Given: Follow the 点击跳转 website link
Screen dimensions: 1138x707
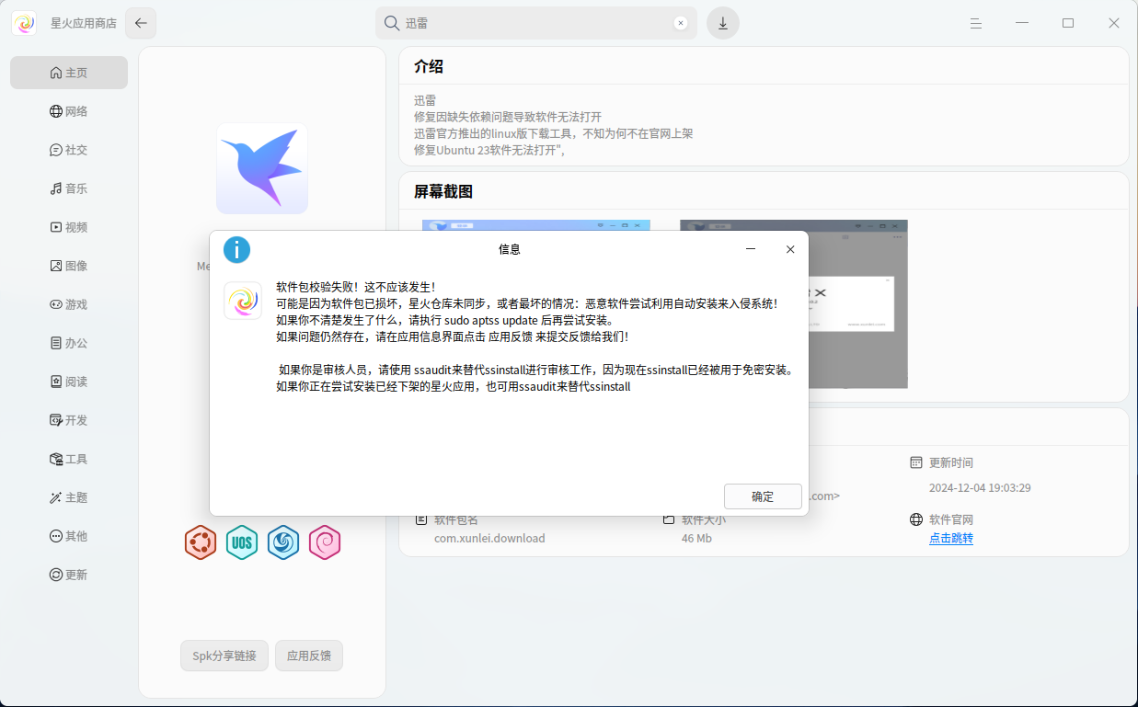Looking at the screenshot, I should click(x=951, y=538).
